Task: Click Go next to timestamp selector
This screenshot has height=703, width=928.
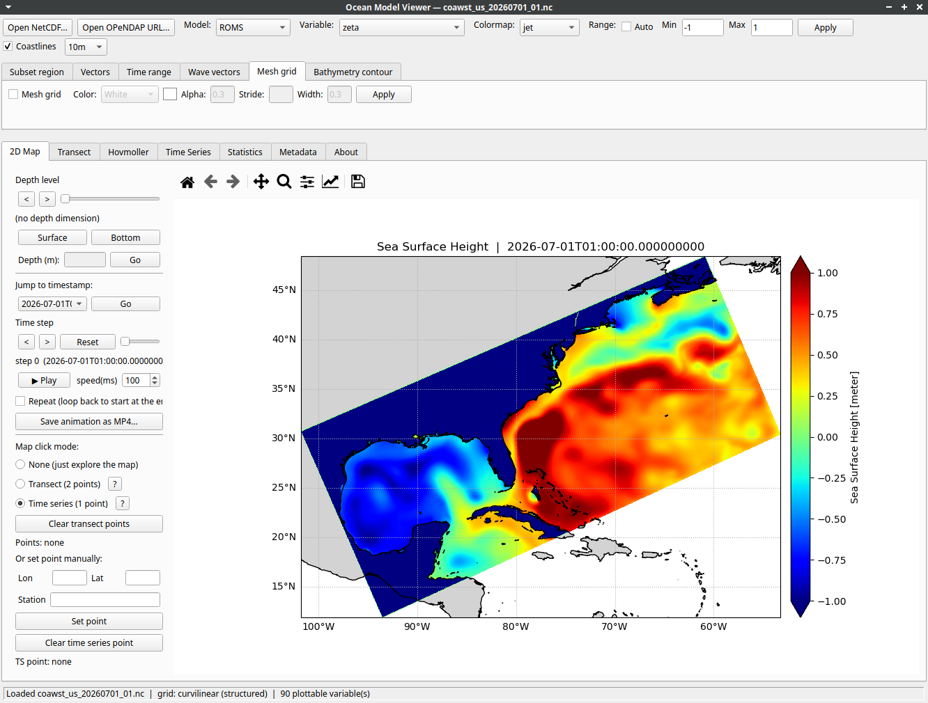Action: pyautogui.click(x=125, y=303)
